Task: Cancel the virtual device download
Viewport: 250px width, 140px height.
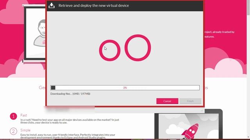Action: (167, 101)
